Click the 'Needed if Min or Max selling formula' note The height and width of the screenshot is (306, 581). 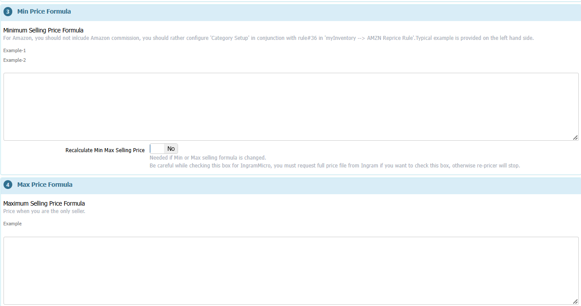point(207,158)
